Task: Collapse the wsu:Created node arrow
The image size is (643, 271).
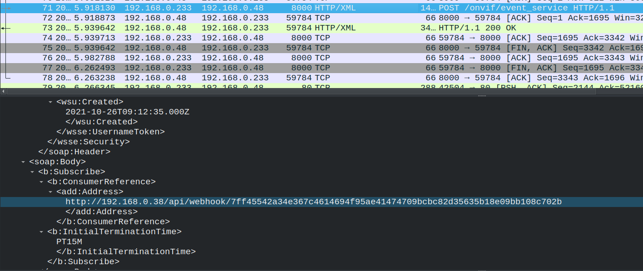Action: click(50, 102)
